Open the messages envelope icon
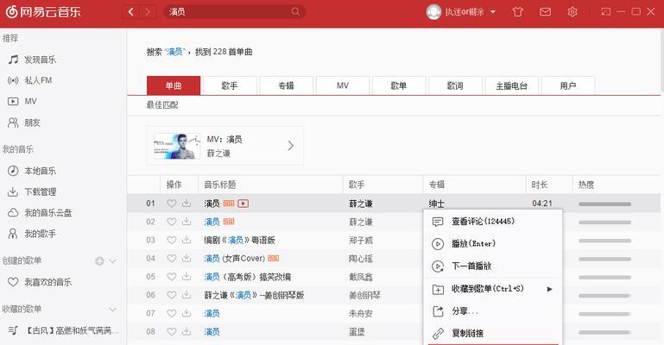Screen dimensions: 664x345 (545, 12)
